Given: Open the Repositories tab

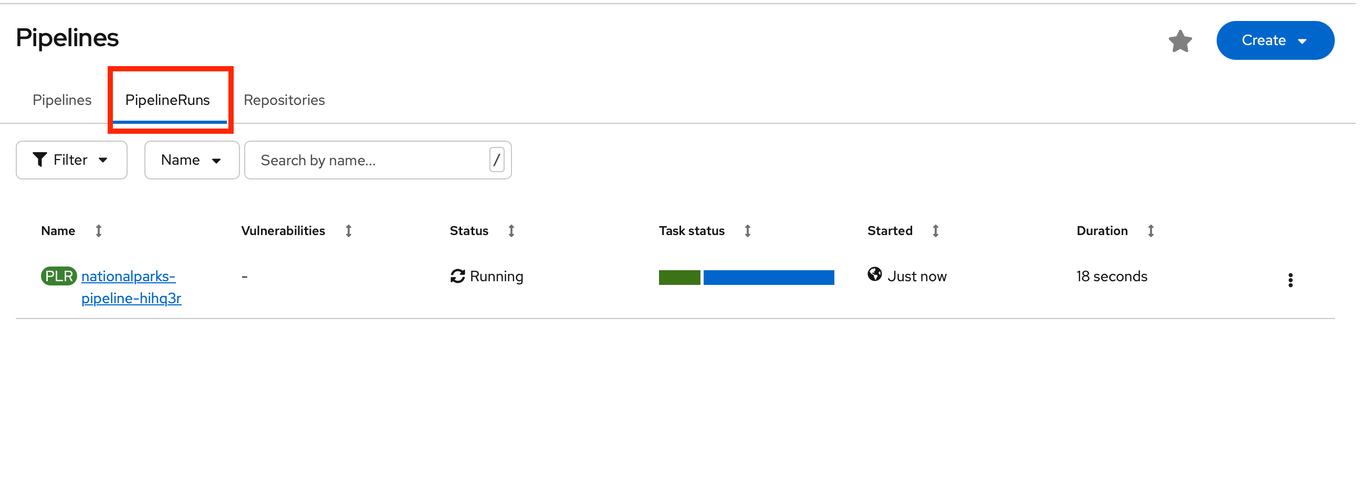Looking at the screenshot, I should click(x=284, y=100).
